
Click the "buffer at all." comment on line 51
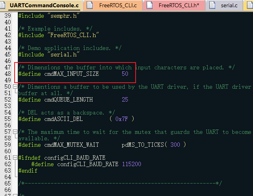(x=46, y=93)
